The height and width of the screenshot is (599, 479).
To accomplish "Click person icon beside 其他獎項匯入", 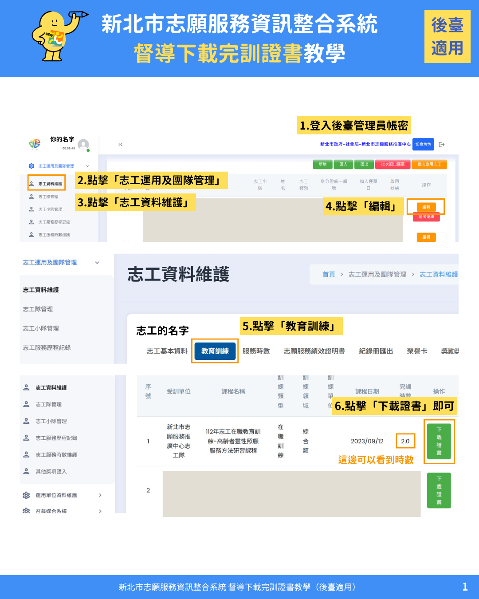I will pyautogui.click(x=26, y=472).
